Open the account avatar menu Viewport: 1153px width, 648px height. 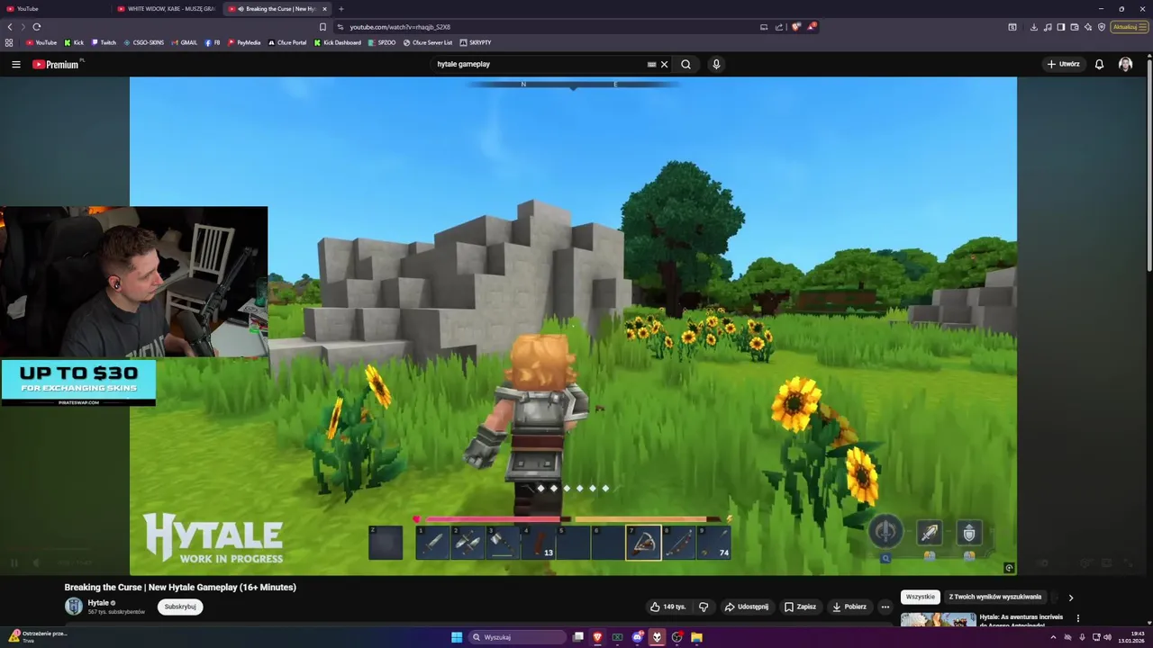(1125, 64)
